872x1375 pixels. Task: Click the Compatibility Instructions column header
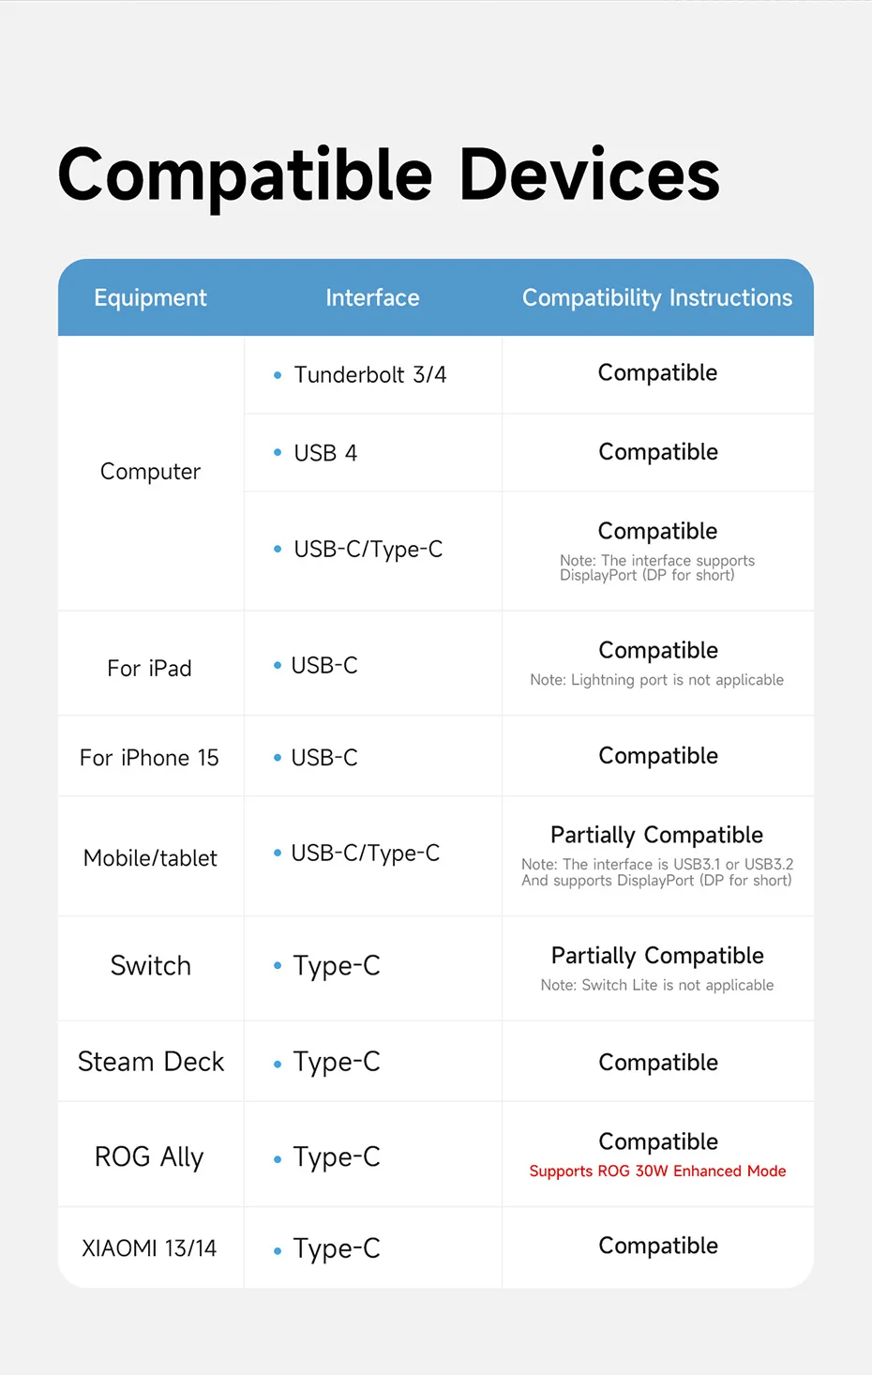(x=657, y=298)
